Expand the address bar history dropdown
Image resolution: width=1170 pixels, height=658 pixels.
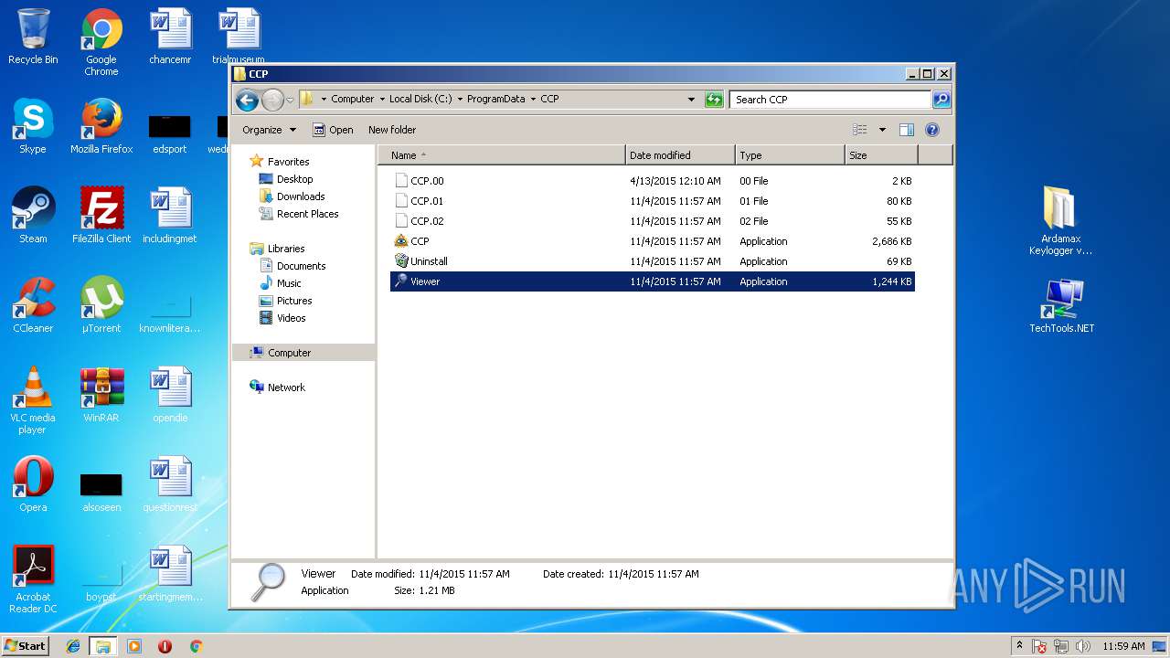pos(691,100)
